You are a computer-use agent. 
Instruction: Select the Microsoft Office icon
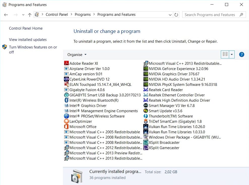point(66,127)
